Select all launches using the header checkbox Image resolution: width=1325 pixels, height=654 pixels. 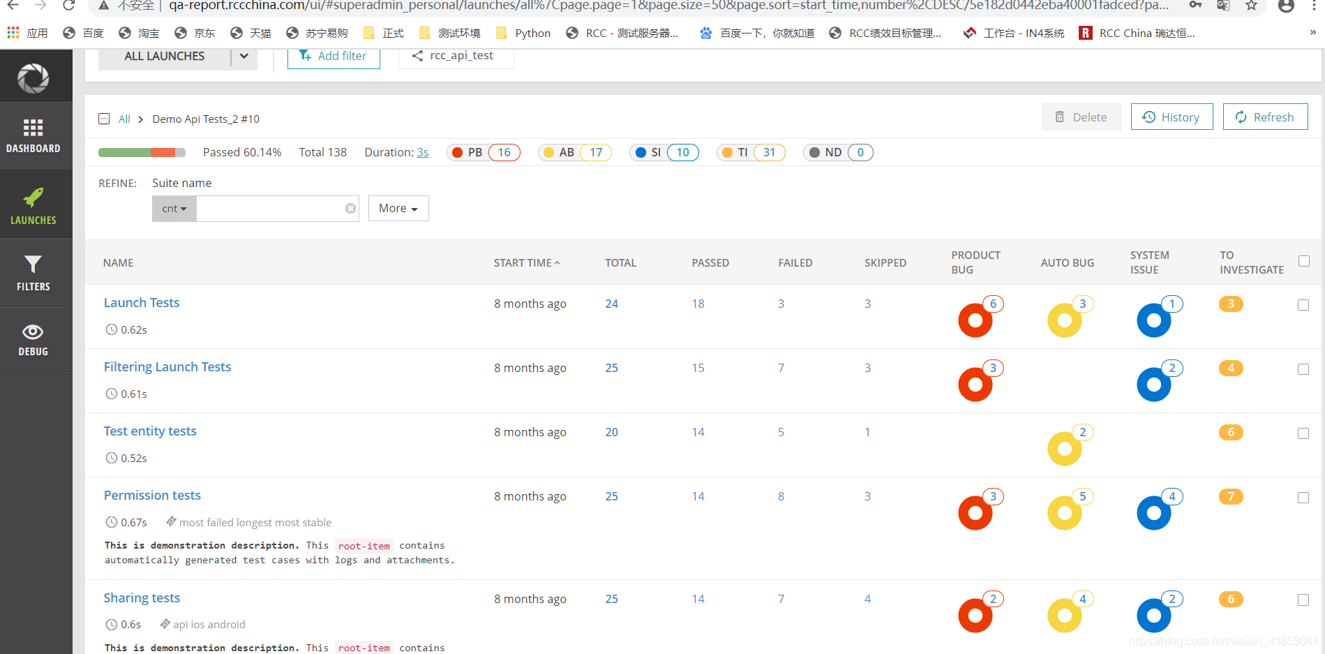pos(1303,260)
